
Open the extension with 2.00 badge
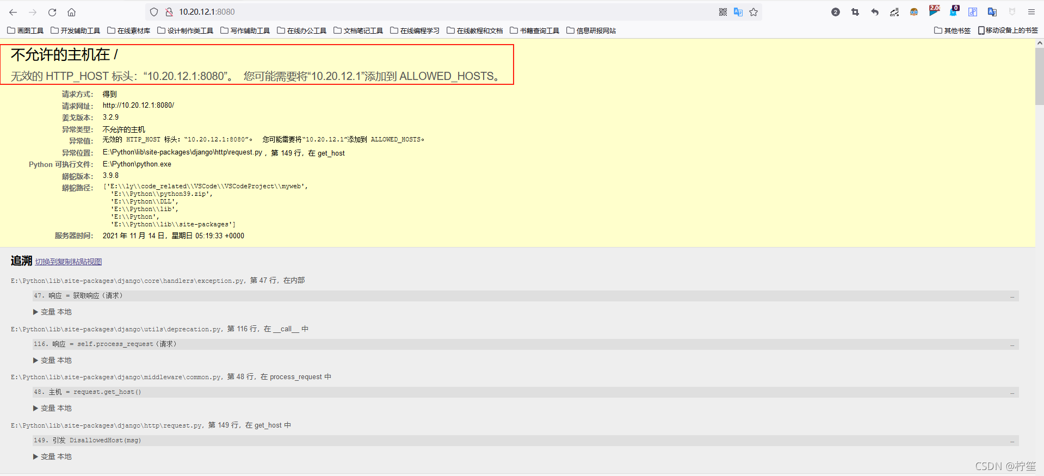pos(934,11)
